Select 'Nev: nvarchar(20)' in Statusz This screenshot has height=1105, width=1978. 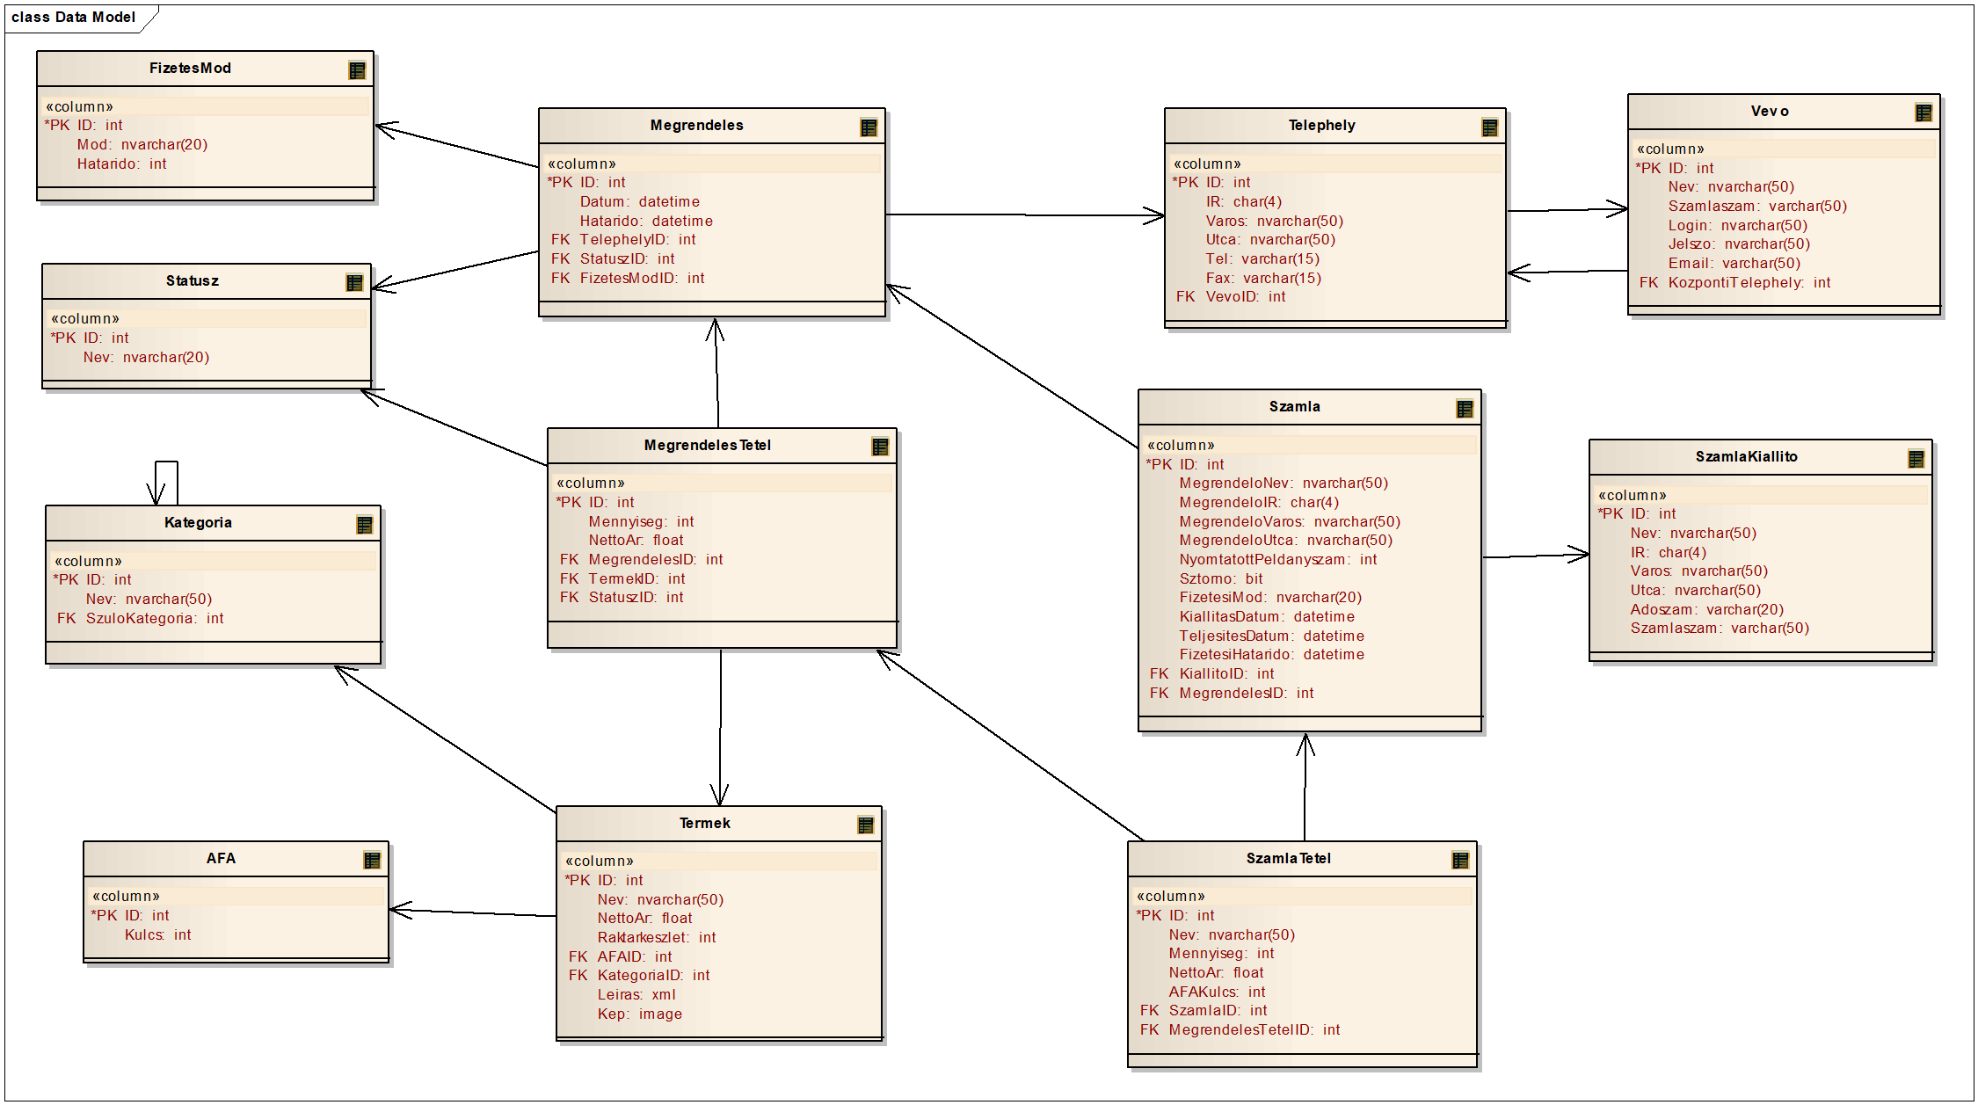click(147, 358)
